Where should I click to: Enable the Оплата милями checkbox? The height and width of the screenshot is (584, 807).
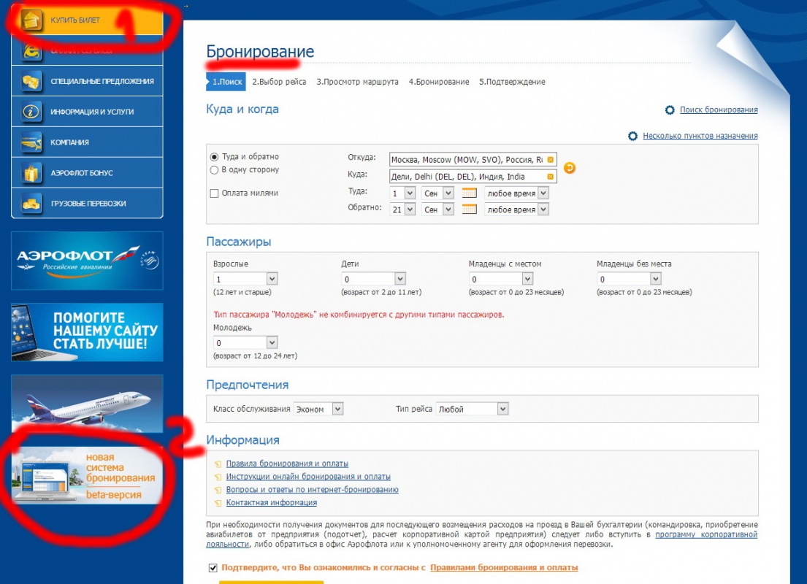214,193
